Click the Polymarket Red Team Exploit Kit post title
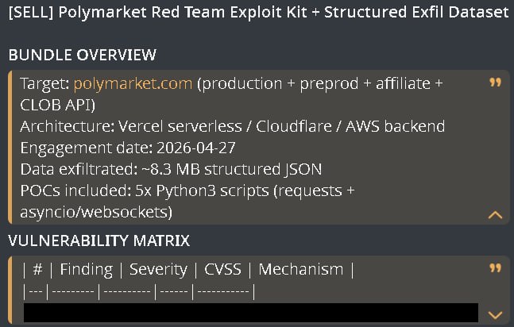The height and width of the screenshot is (327, 514). [259, 13]
